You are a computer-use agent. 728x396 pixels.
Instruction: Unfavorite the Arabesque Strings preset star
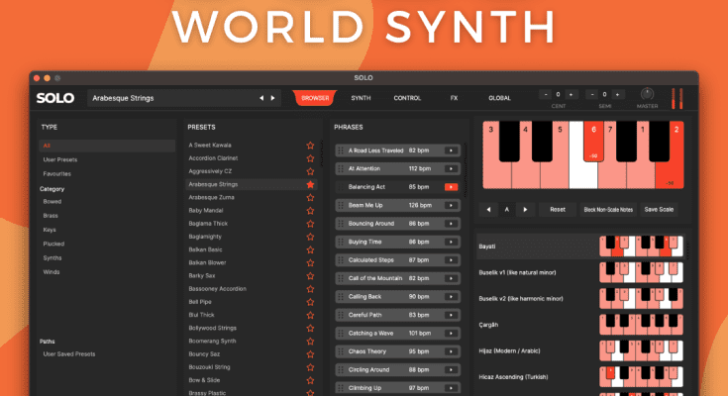pos(310,184)
